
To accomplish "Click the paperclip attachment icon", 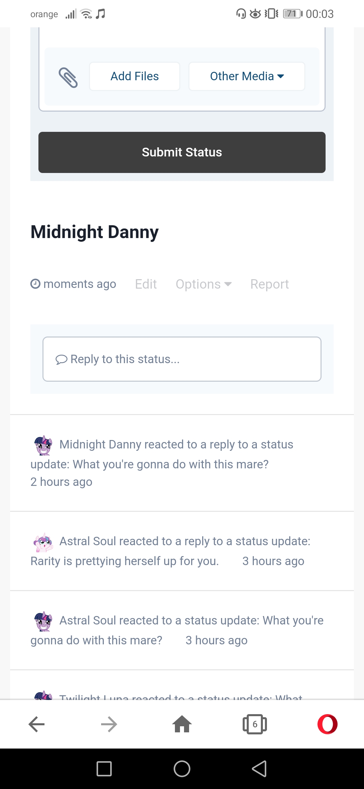I will 68,77.
